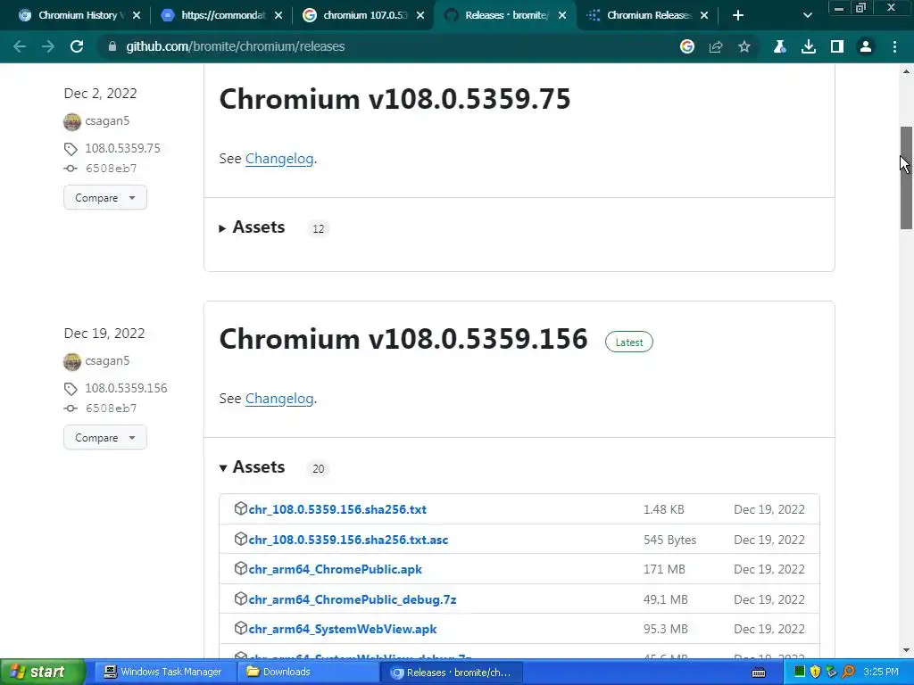Bookmark this page with the star icon
Viewport: 914px width, 685px height.
click(x=744, y=46)
